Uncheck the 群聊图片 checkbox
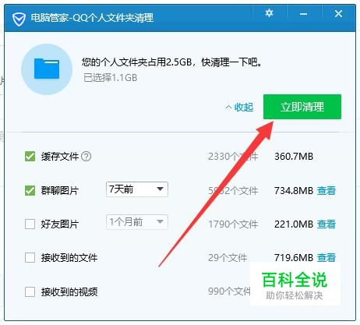This screenshot has height=325, width=360. 30,190
